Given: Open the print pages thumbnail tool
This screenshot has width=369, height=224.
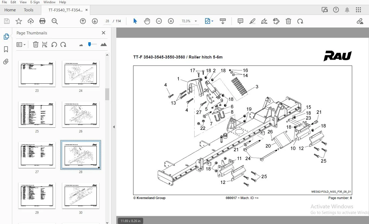Looking at the screenshot, I should [x=45, y=44].
